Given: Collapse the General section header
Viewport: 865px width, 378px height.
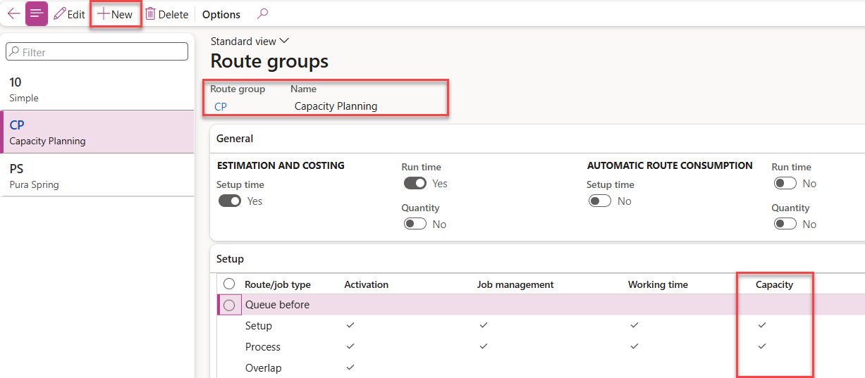Looking at the screenshot, I should 537,139.
